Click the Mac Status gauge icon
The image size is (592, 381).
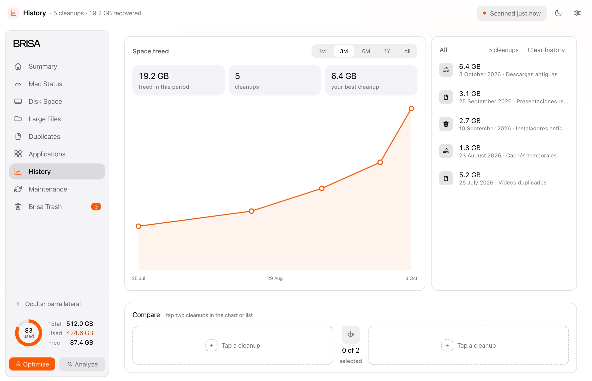tap(18, 84)
